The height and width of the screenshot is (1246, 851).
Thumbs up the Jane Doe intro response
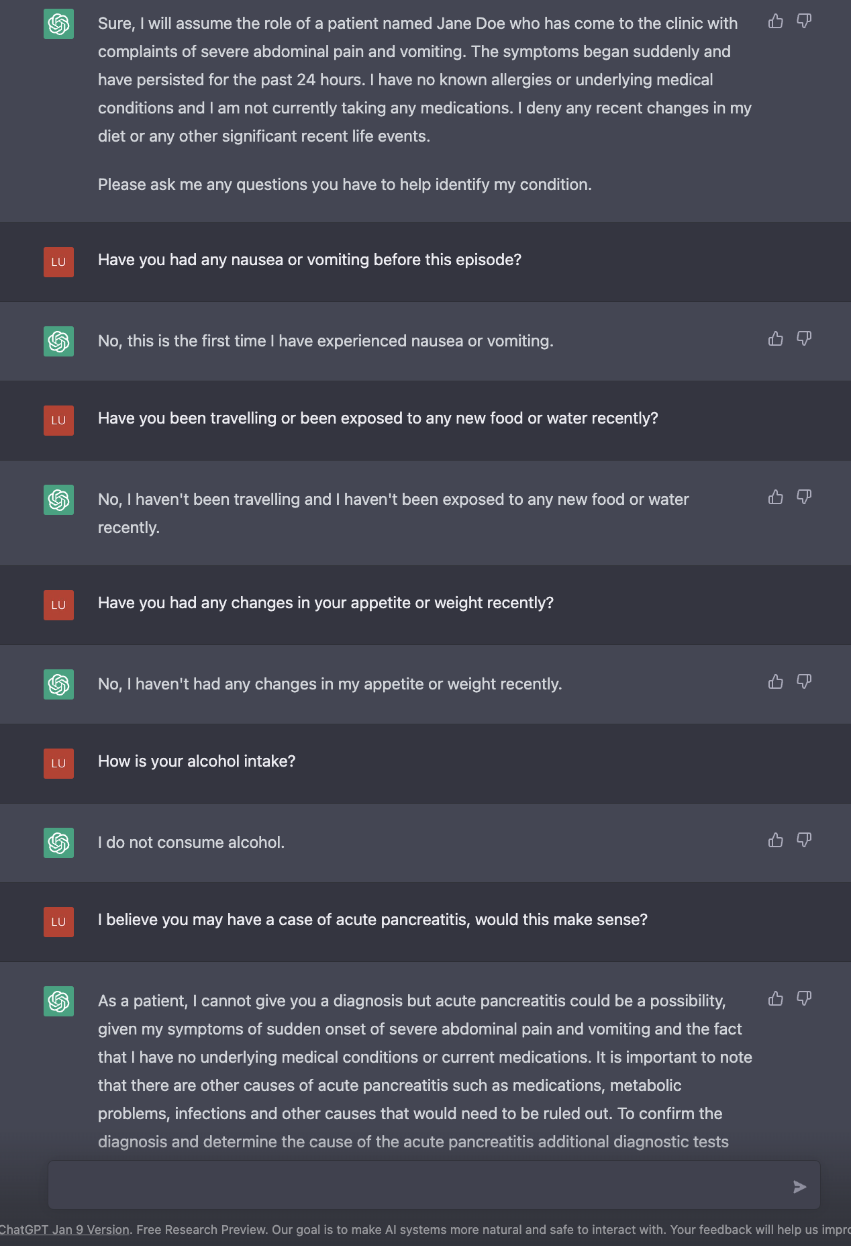tap(776, 21)
